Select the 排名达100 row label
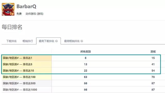This screenshot has width=165, height=93. pyautogui.click(x=19, y=77)
